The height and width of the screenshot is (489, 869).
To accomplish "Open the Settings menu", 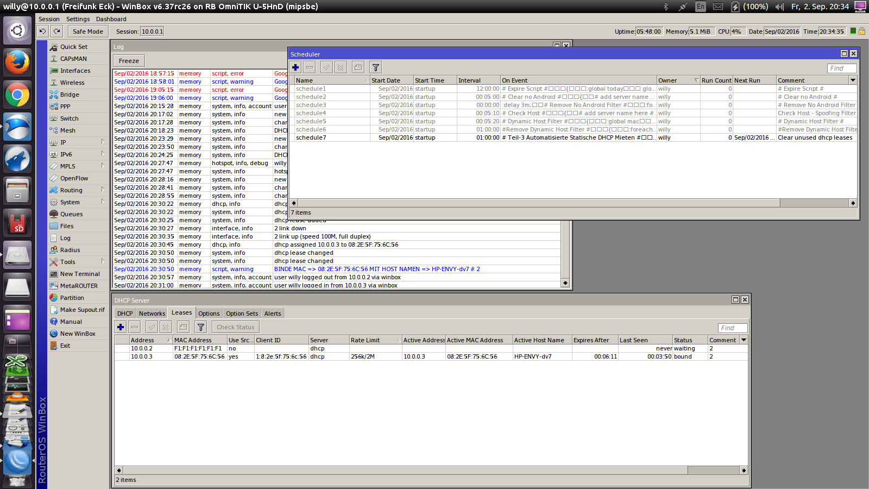I will 78,19.
